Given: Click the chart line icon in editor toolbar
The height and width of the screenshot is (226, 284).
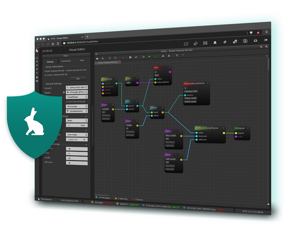Looking at the screenshot, I should pyautogui.click(x=136, y=57).
